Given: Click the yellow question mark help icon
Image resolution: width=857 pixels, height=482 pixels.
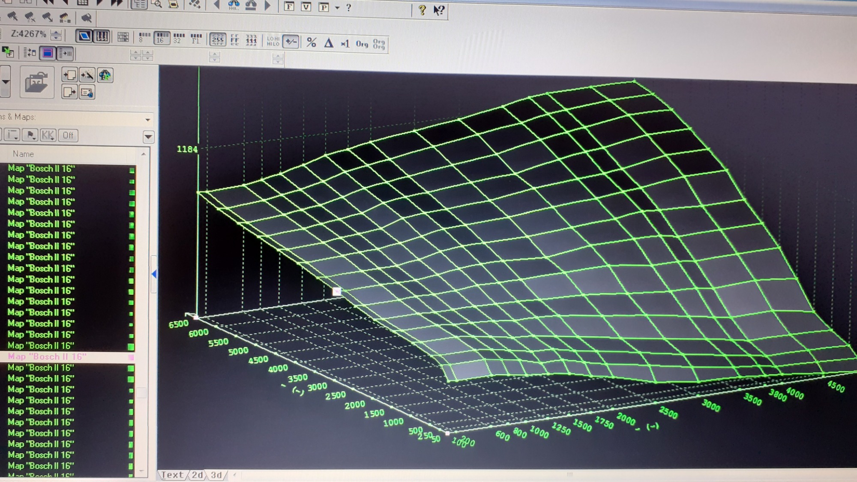Looking at the screenshot, I should [x=422, y=10].
